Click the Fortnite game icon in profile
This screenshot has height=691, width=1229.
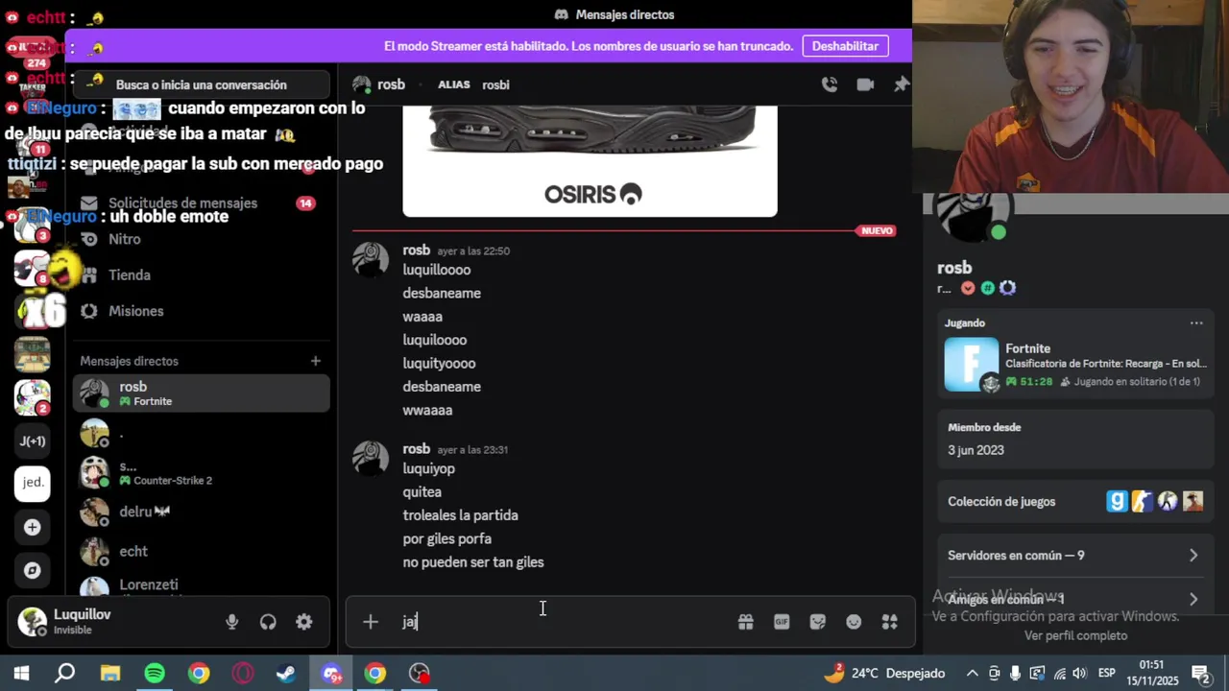click(972, 365)
